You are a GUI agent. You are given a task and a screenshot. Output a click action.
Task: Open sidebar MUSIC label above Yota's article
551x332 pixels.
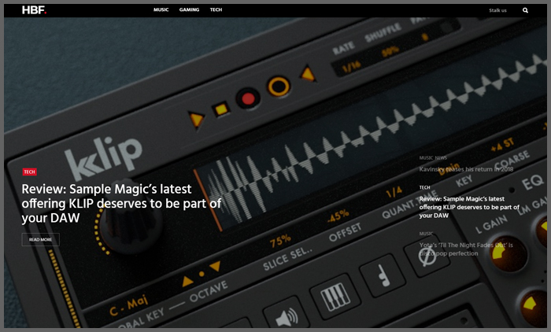[426, 234]
